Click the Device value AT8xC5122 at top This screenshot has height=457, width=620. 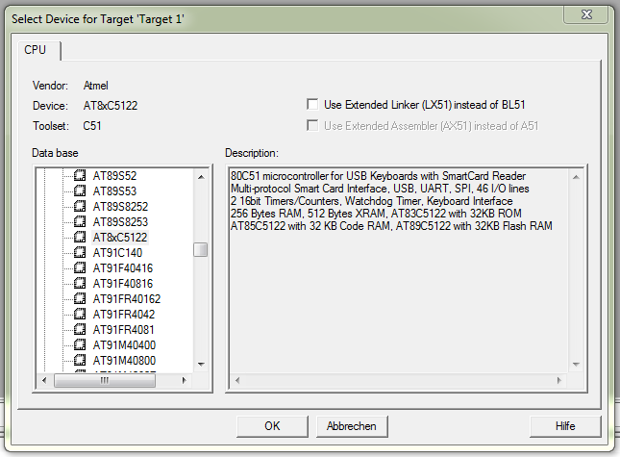tap(111, 106)
